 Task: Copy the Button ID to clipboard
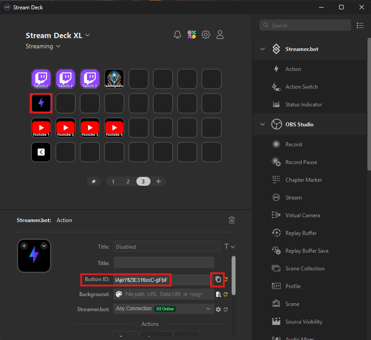(x=218, y=280)
